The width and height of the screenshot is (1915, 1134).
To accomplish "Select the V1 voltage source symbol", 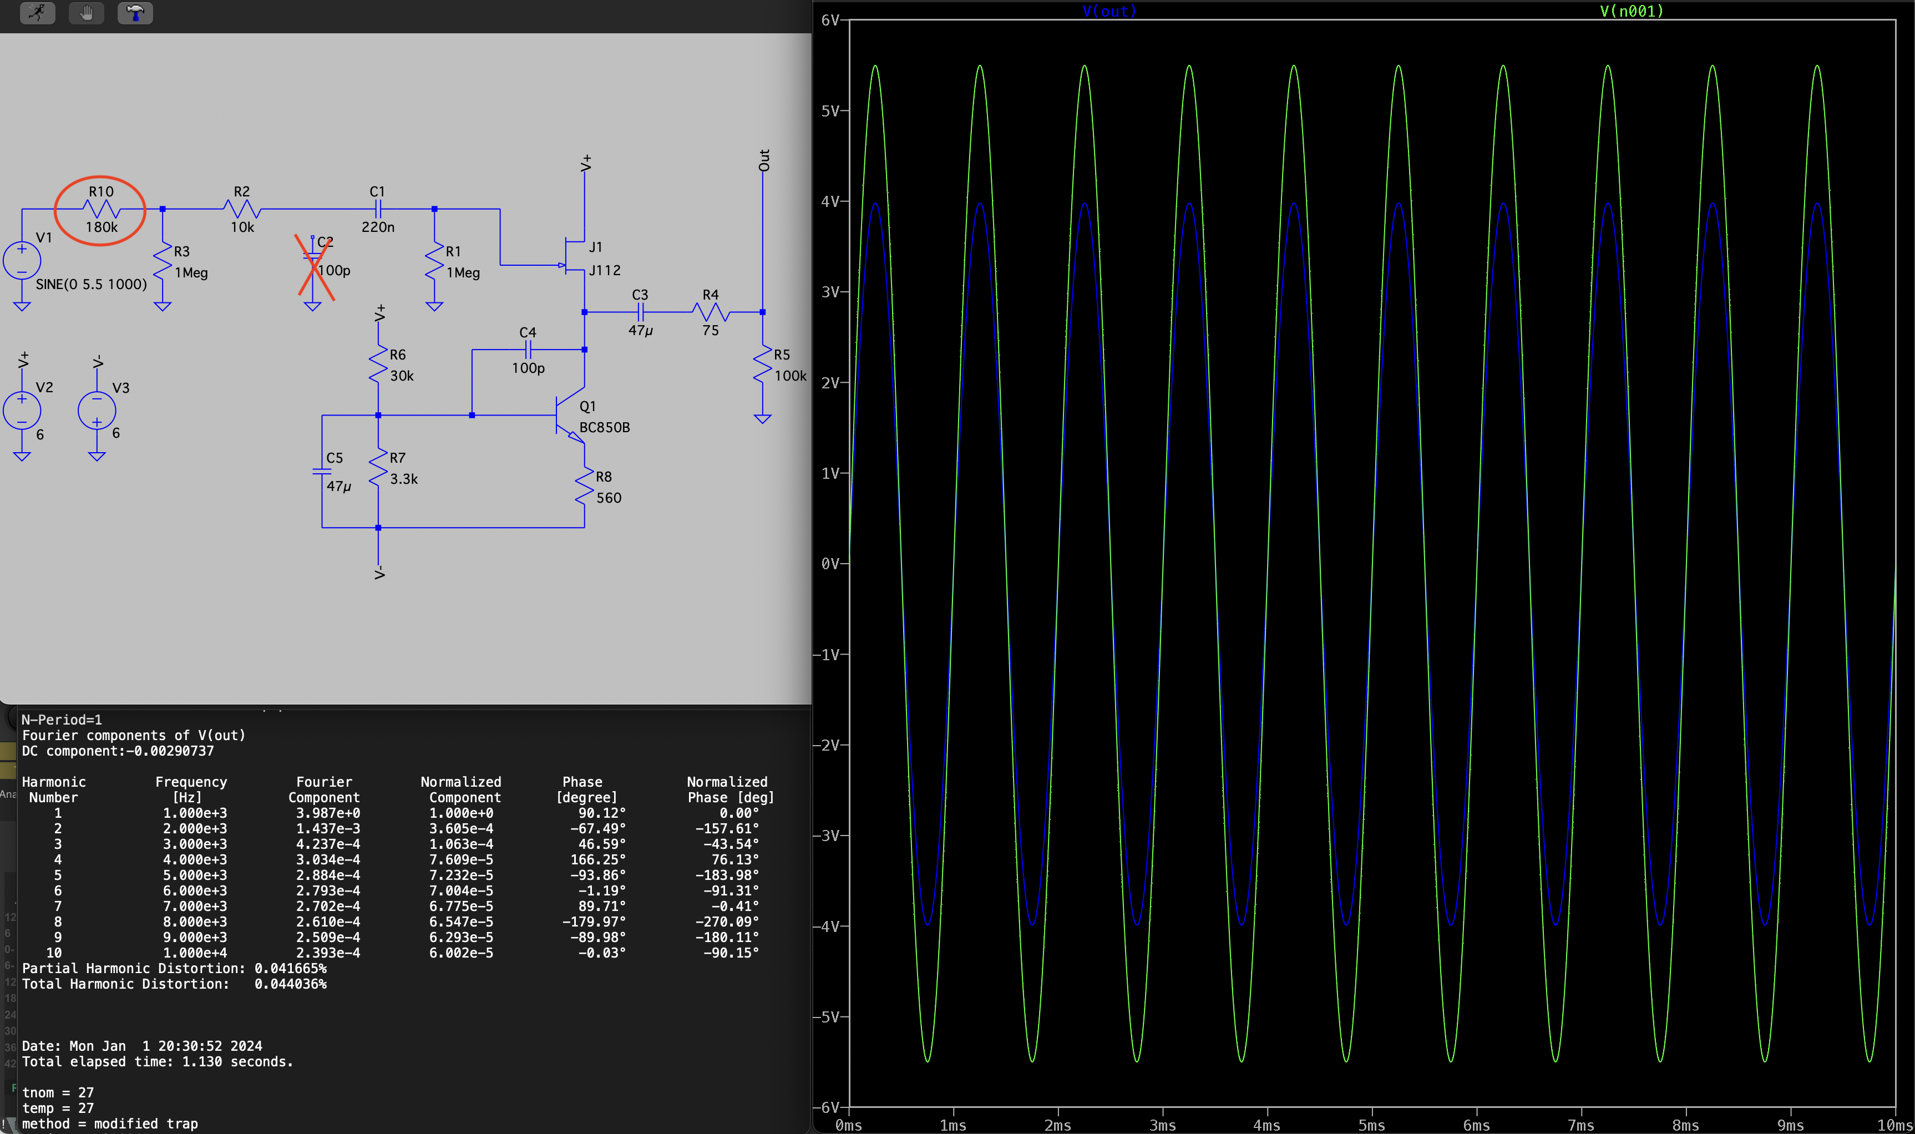I will pyautogui.click(x=22, y=260).
